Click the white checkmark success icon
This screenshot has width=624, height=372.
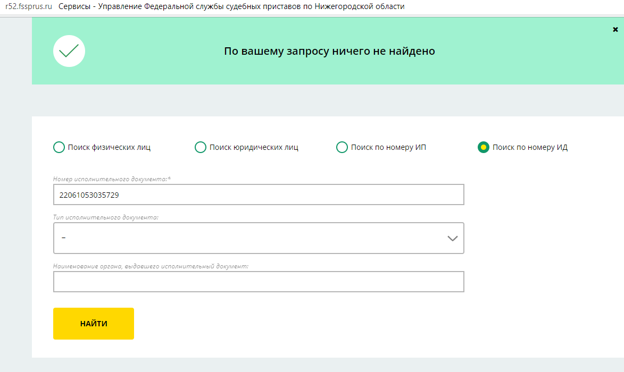tap(69, 51)
